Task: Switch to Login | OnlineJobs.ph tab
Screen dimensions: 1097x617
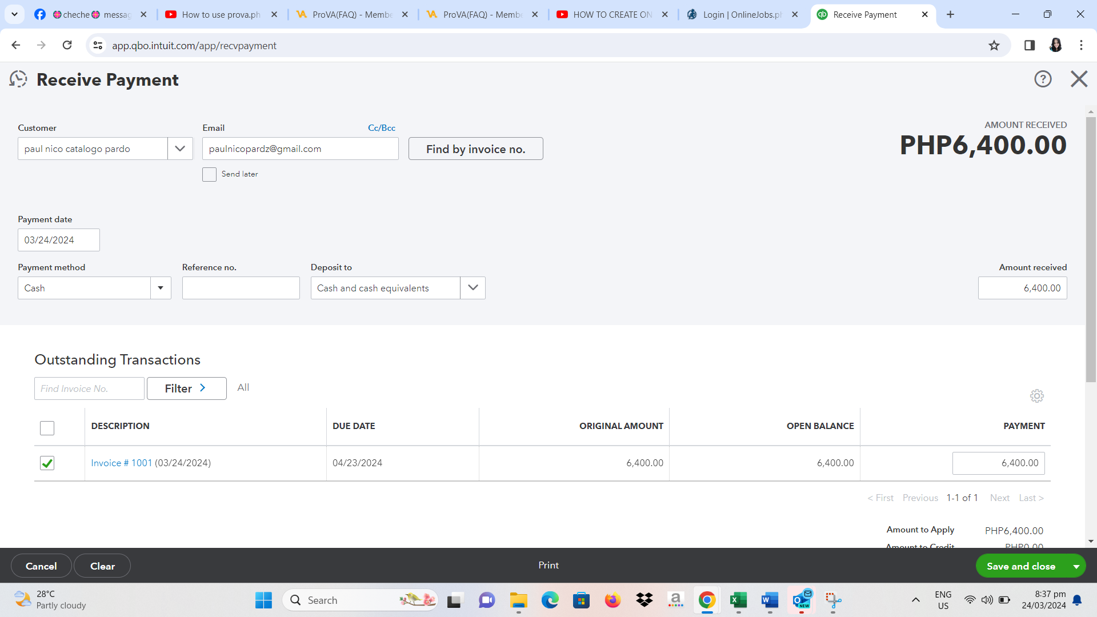Action: coord(742,15)
